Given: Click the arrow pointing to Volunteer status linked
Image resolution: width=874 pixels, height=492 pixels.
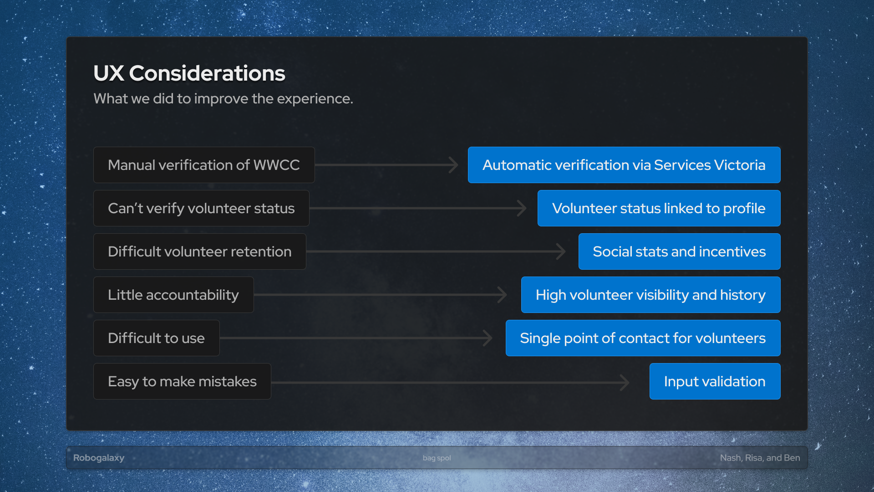Looking at the screenshot, I should 418,208.
